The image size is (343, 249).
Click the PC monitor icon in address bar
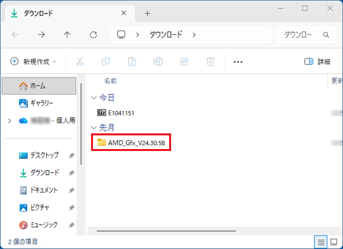pos(121,35)
